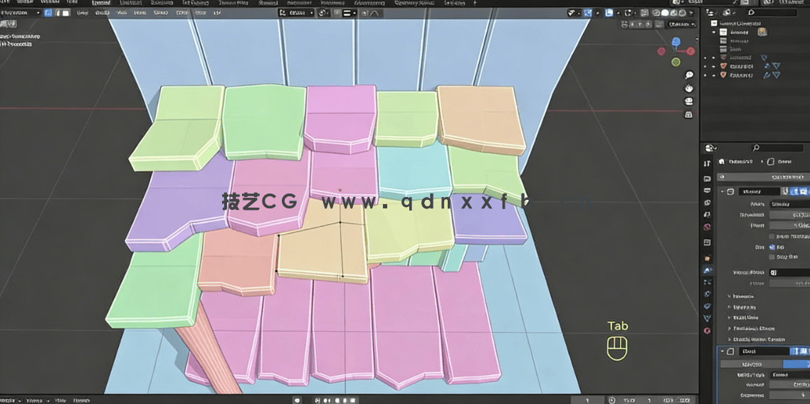
Task: Open the Render properties tab
Action: pyautogui.click(x=708, y=179)
